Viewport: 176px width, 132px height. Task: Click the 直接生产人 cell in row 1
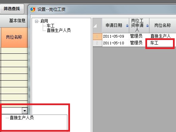[163, 36]
